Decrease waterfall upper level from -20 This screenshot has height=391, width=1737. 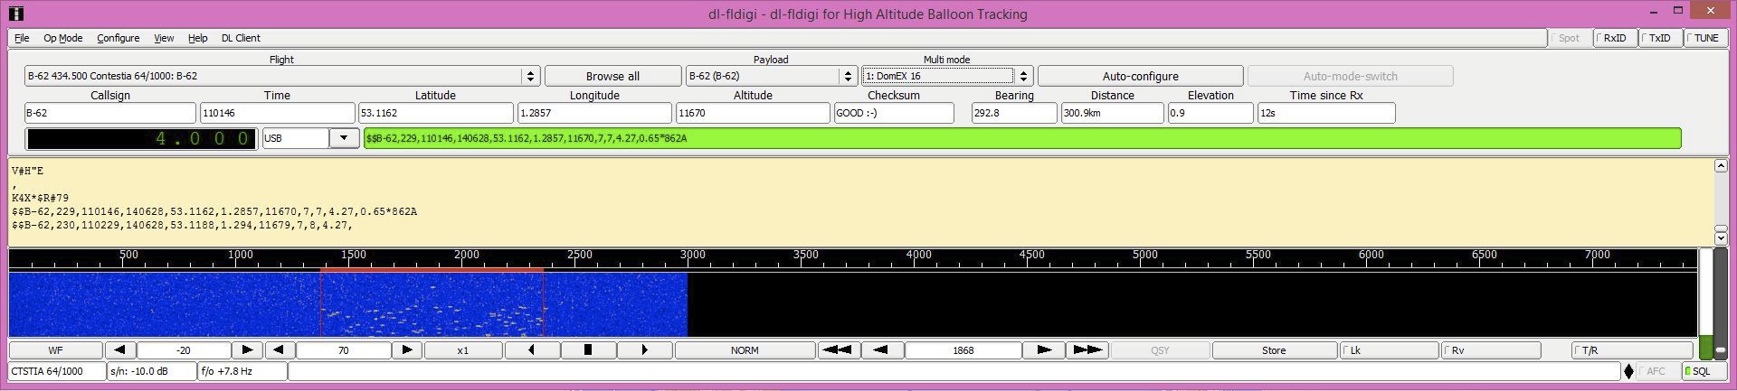[x=119, y=349]
